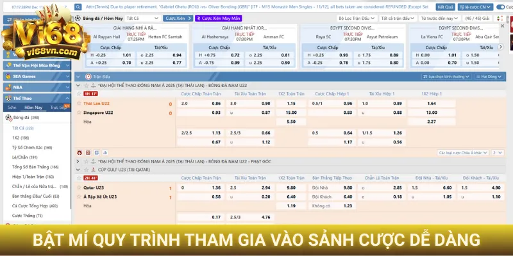Expand the SEA Games sidebar section

point(67,76)
